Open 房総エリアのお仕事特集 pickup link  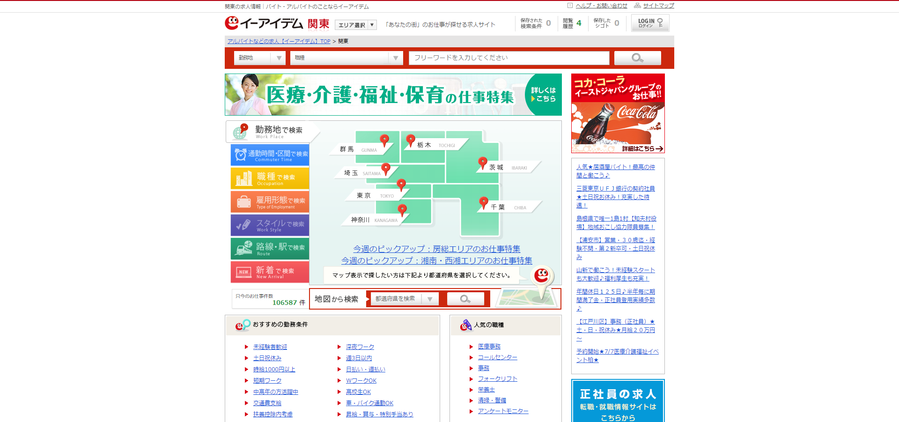pos(436,249)
